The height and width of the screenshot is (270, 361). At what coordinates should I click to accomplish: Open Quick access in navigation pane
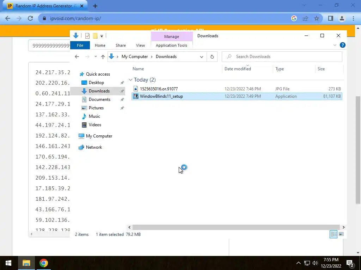coord(98,74)
